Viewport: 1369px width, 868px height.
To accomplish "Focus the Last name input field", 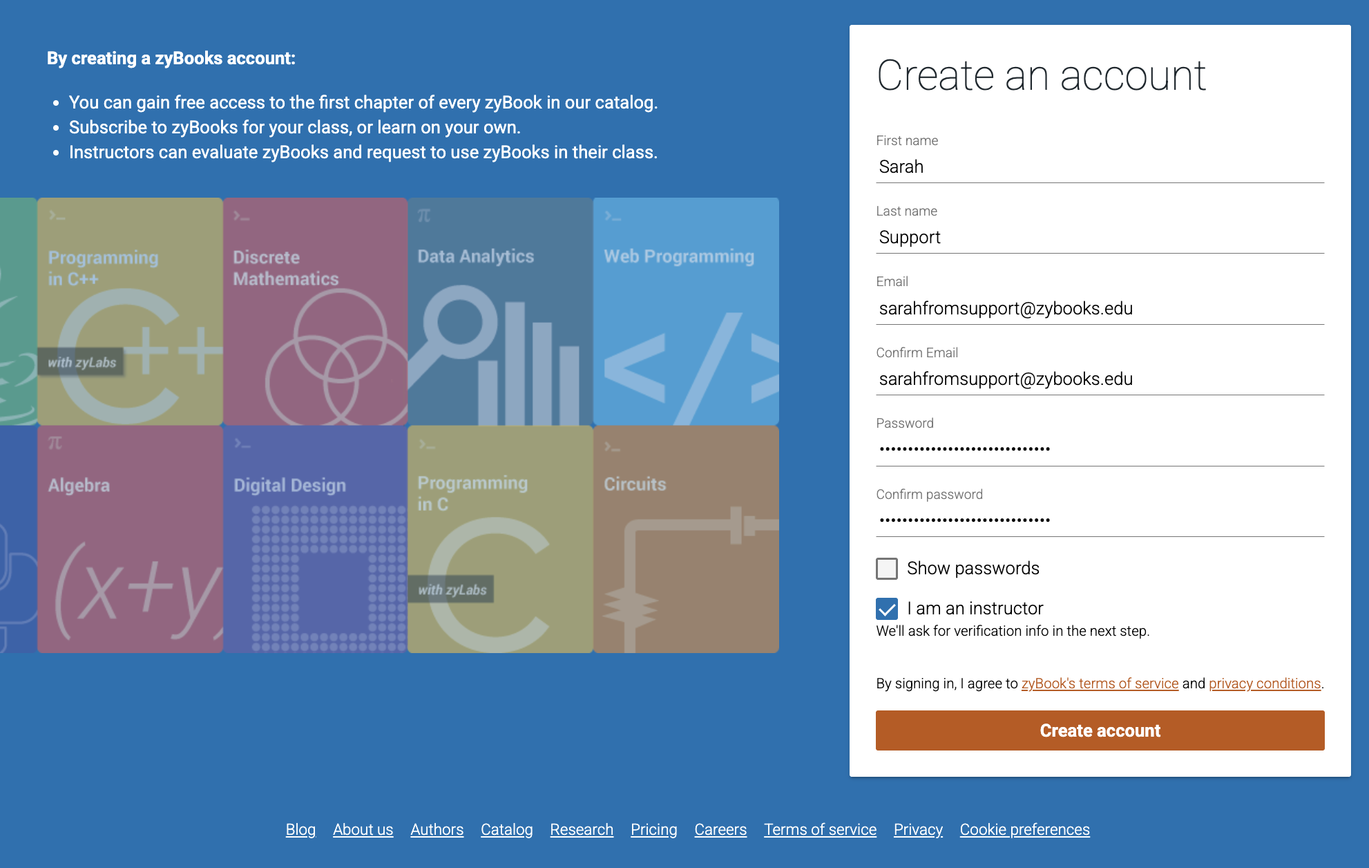I will [1100, 238].
